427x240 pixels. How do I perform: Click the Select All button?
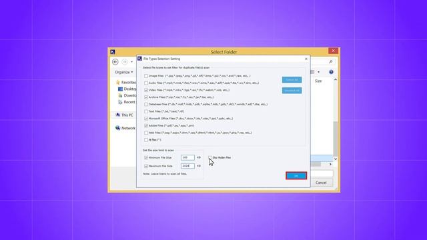292,80
